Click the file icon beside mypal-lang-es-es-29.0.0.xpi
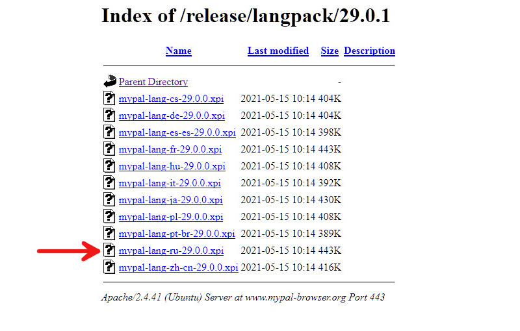The image size is (520, 331). [x=109, y=132]
